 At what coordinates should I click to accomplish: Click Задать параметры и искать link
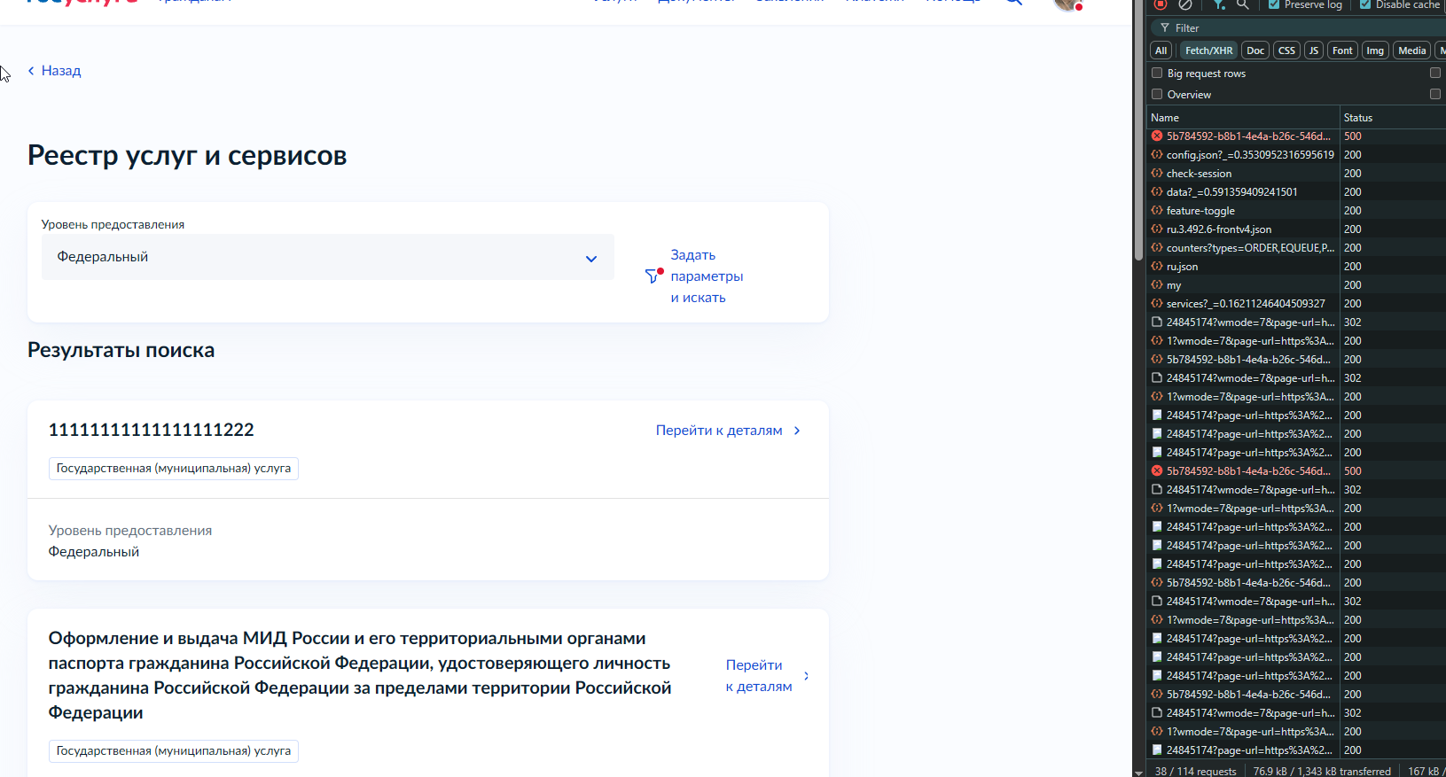pos(707,276)
